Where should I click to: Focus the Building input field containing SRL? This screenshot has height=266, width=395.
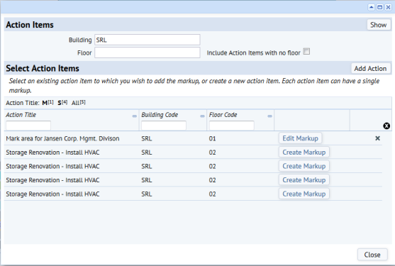click(x=148, y=40)
